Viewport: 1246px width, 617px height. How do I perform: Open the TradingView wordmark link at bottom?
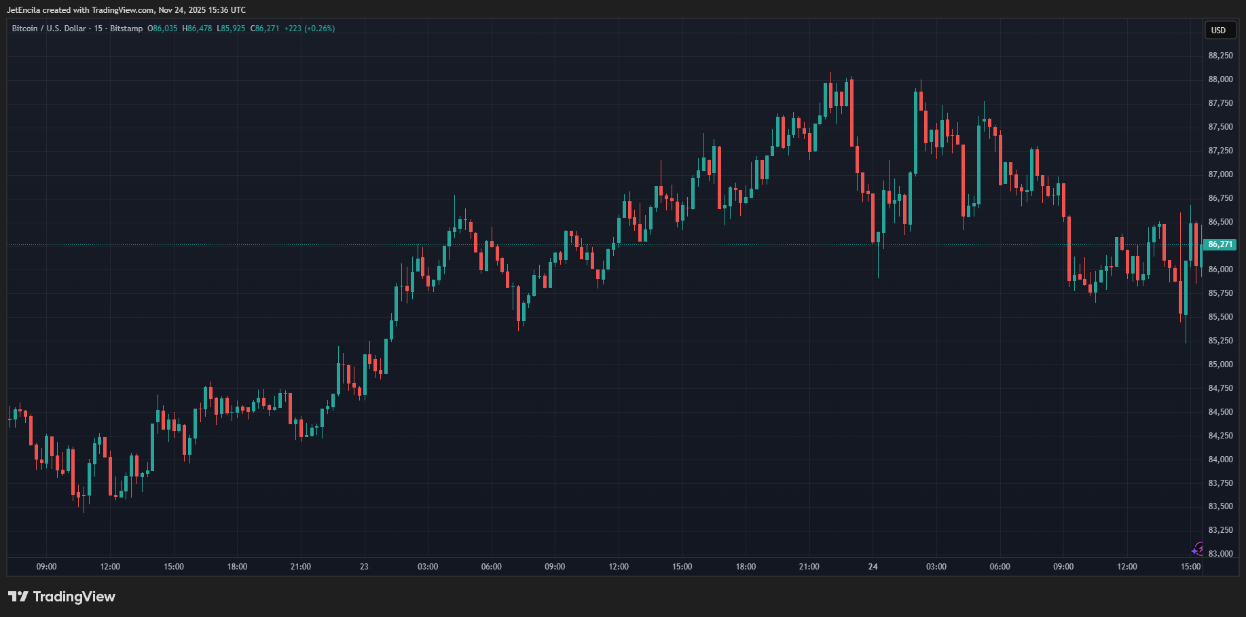74,597
